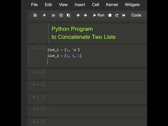Expand the Insert menu
Image resolution: width=168 pixels, height=126 pixels.
[80, 5]
